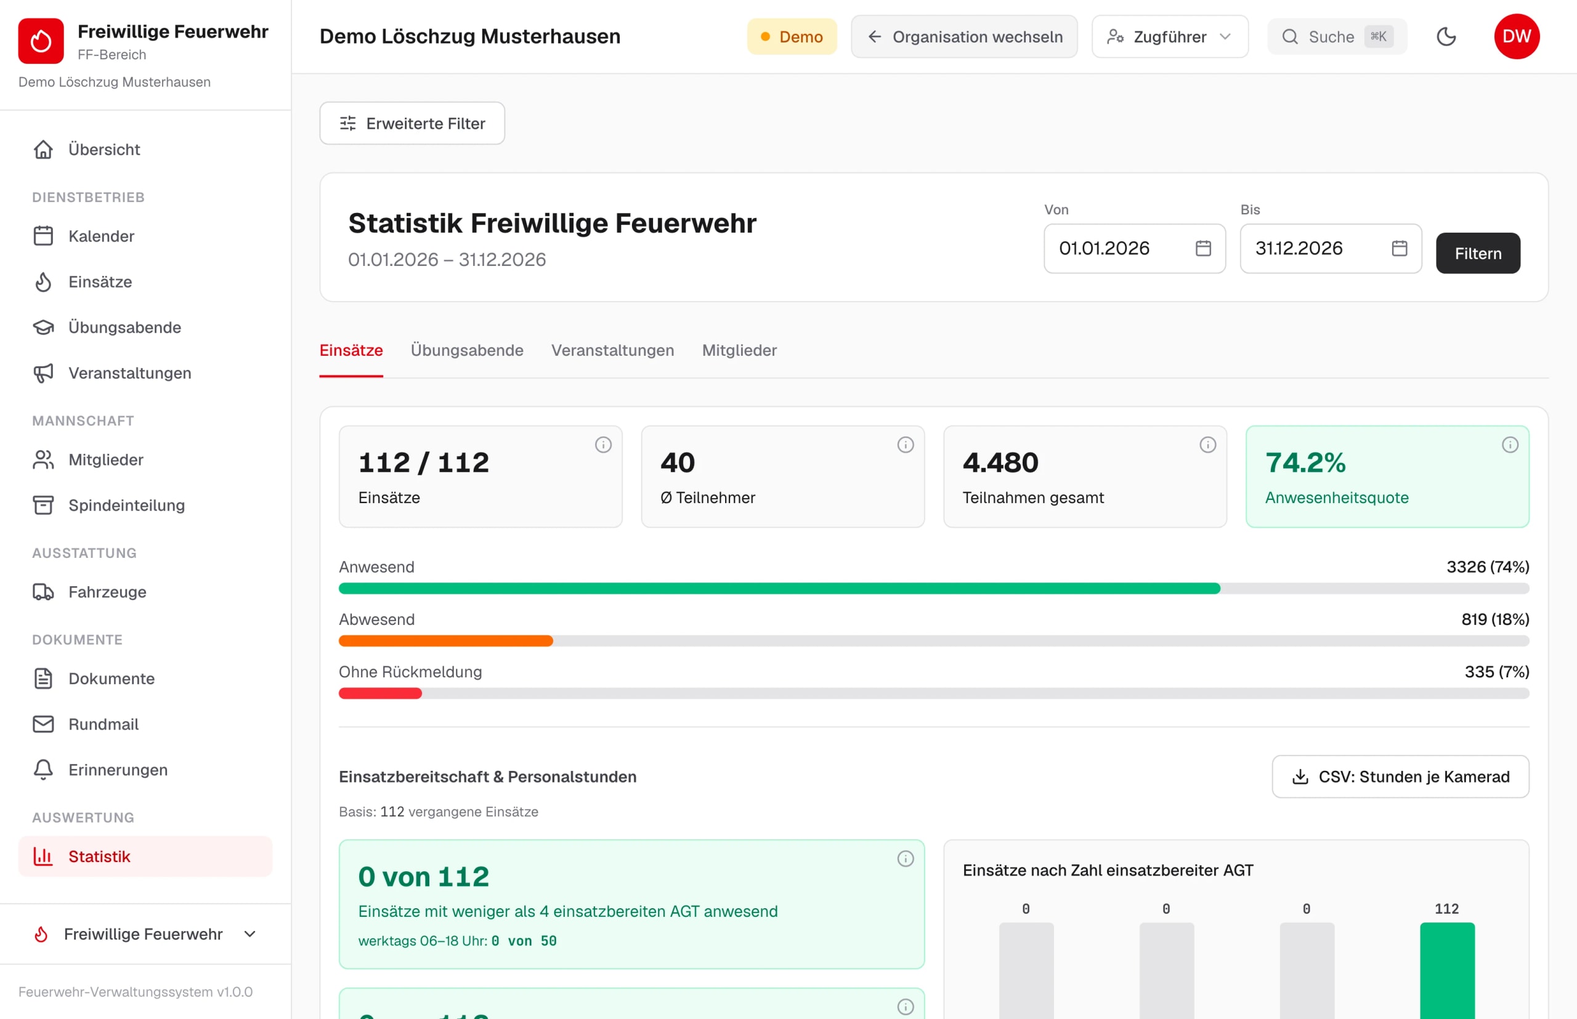Switch to the Übungsabende tab
The width and height of the screenshot is (1577, 1019).
(468, 351)
